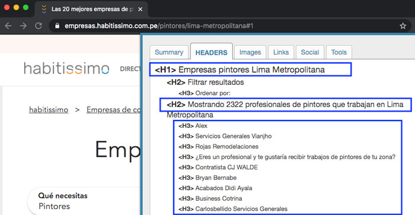Click the H3 '¿Eres un profesional' entry
Image resolution: width=415 pixels, height=215 pixels.
pyautogui.click(x=287, y=157)
